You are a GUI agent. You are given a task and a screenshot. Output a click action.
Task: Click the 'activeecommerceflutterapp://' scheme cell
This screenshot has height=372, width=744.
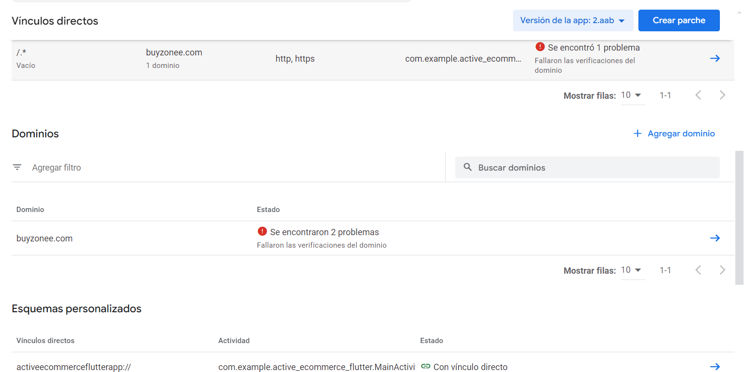(x=74, y=367)
